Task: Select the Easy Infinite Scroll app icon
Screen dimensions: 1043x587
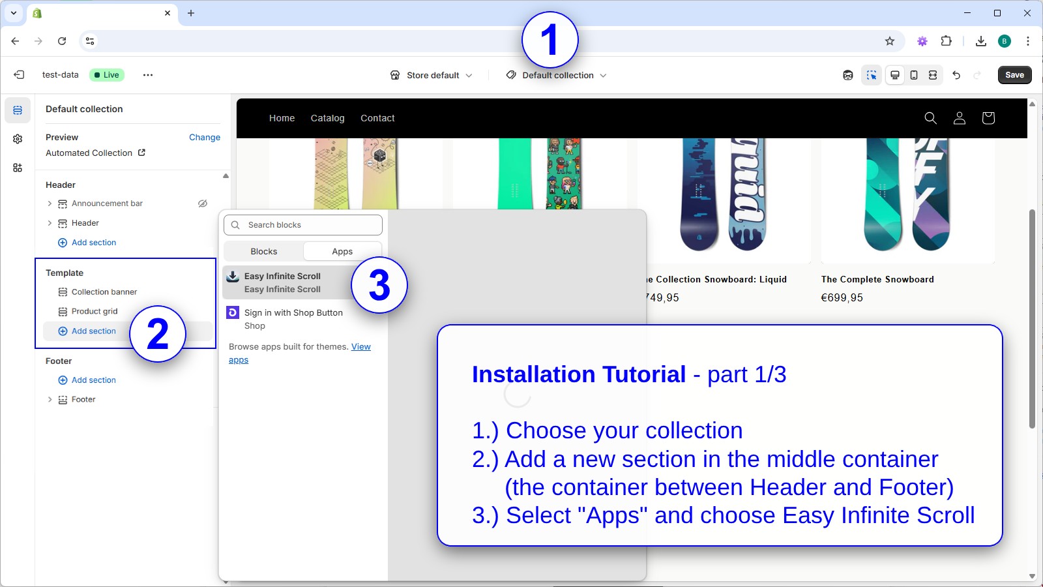Action: pos(233,276)
